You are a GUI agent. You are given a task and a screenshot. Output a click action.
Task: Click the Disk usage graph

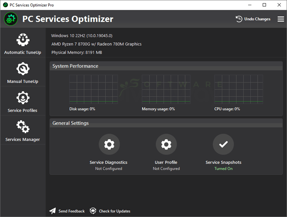click(94, 89)
